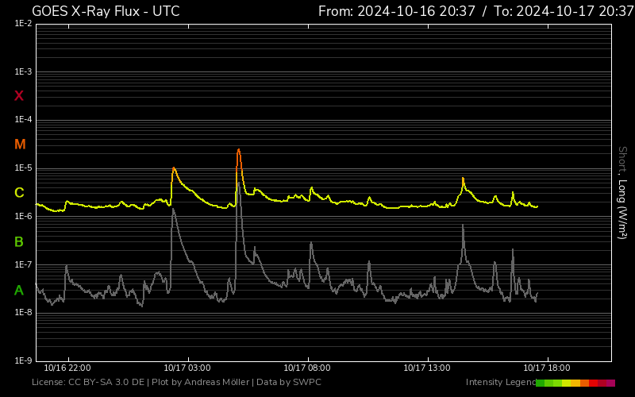The width and height of the screenshot is (635, 397).
Task: Select the 10/17 03:00 time axis label
Action: click(x=187, y=368)
